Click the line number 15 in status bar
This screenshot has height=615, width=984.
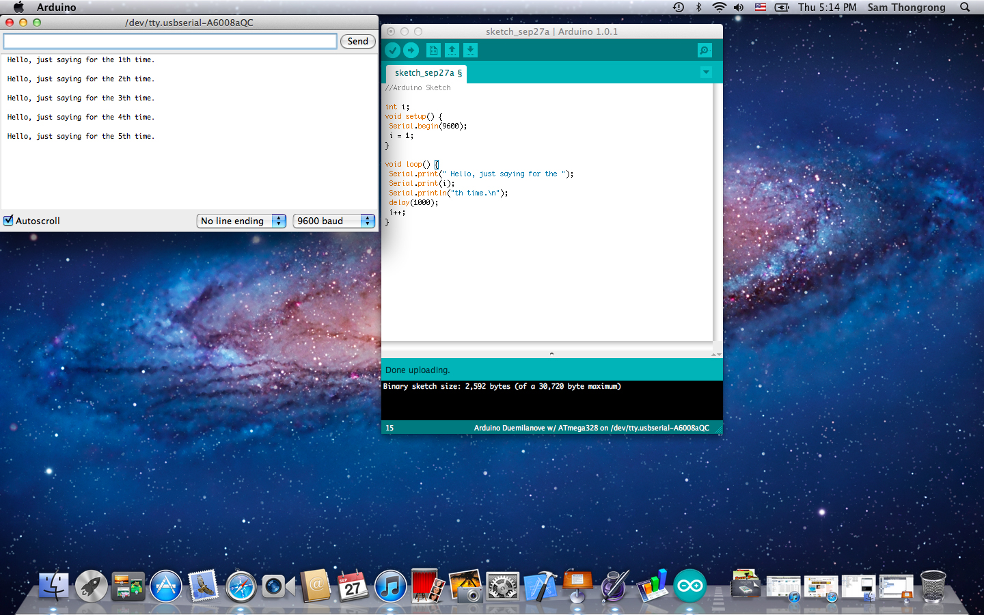pos(389,428)
